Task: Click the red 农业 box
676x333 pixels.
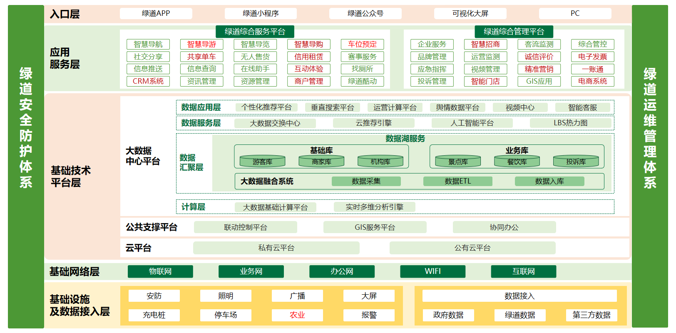Action: (297, 315)
